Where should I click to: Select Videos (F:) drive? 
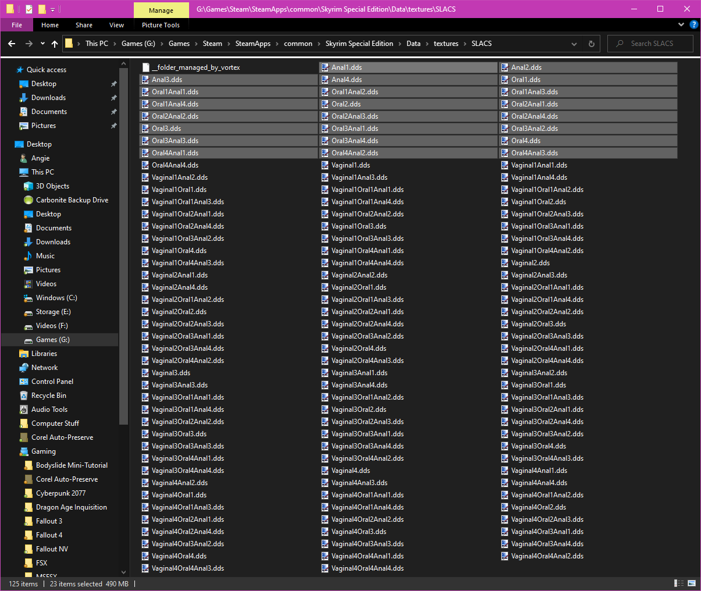(52, 326)
